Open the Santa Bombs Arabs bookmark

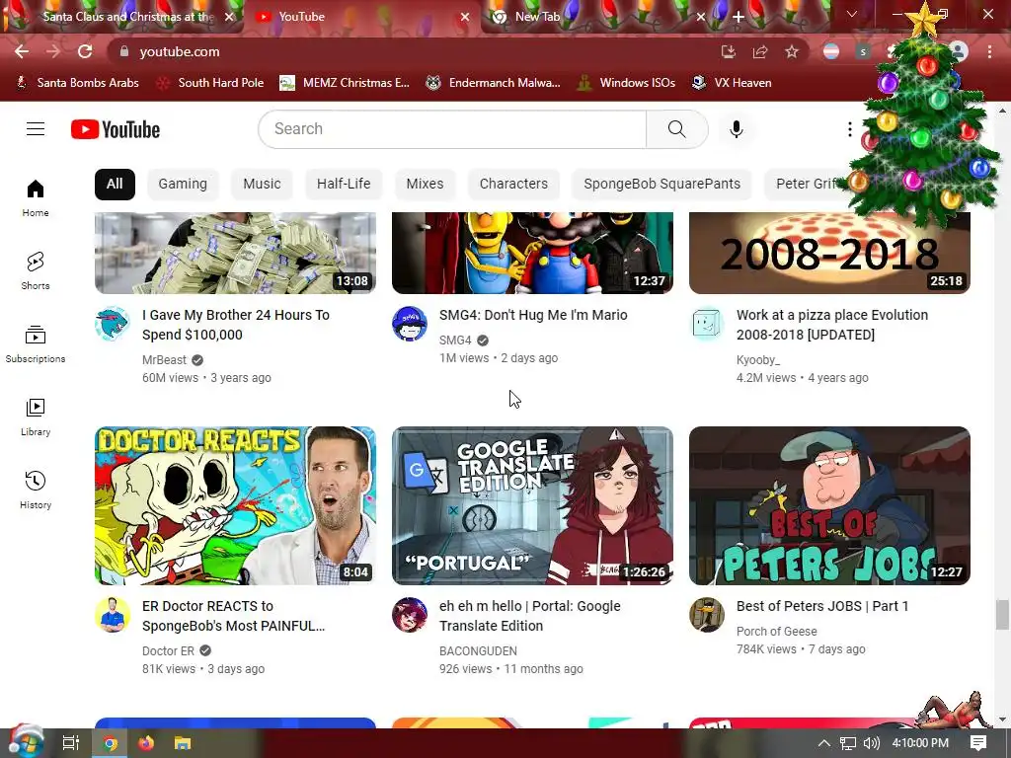(77, 83)
